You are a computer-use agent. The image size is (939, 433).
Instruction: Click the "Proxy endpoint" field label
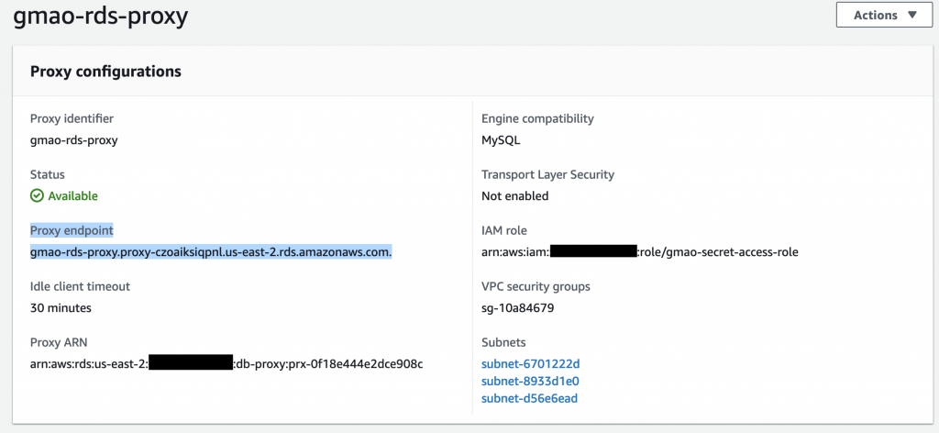click(x=72, y=230)
